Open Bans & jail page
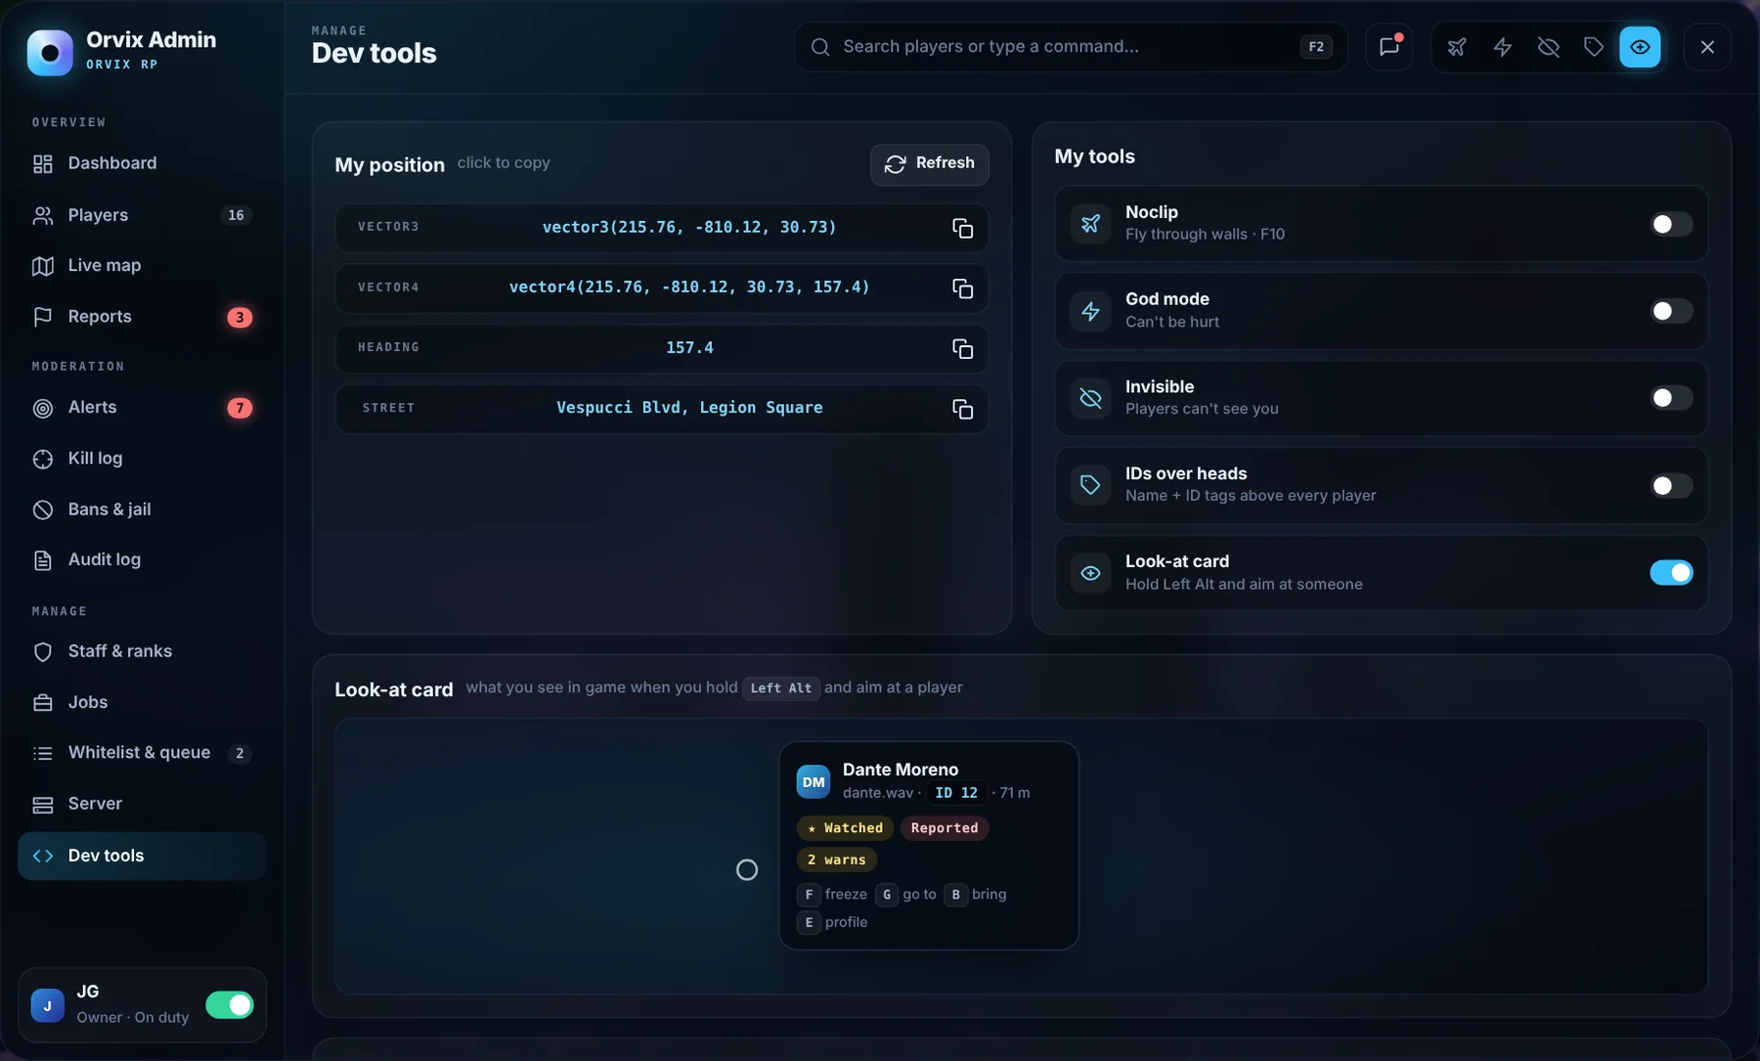The height and width of the screenshot is (1061, 1760). (142, 509)
